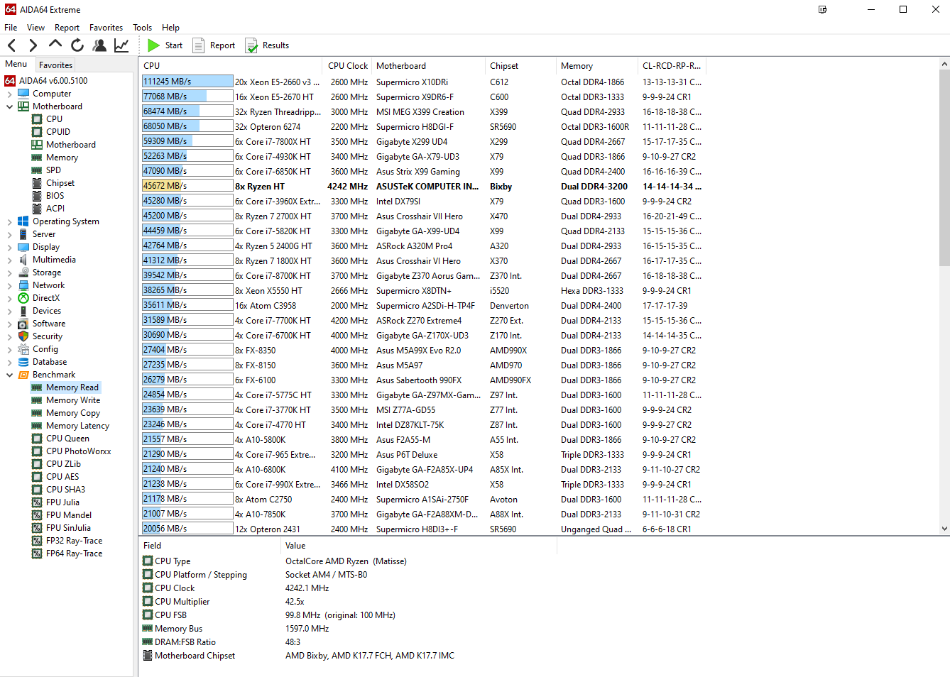Expand the Network tree node
This screenshot has height=677, width=950.
9,285
